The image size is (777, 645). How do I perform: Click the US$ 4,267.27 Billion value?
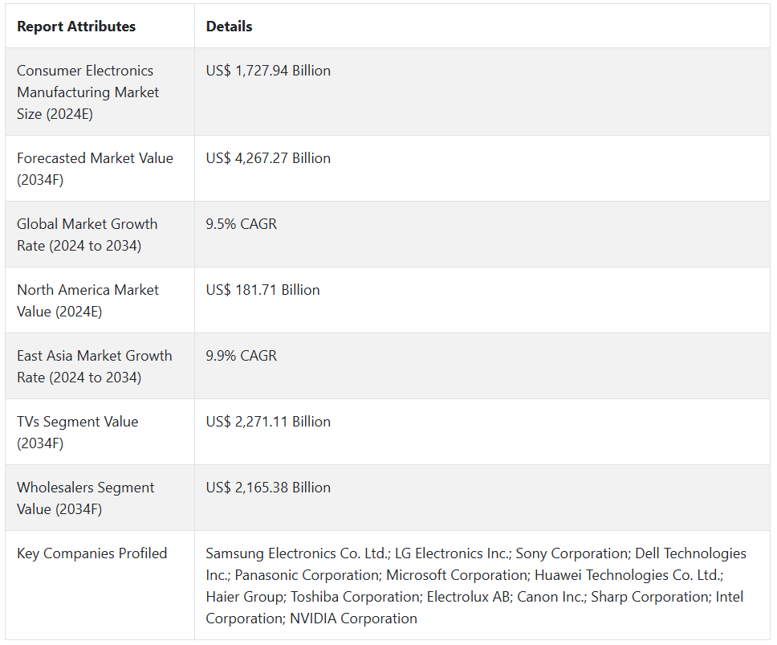click(x=268, y=158)
